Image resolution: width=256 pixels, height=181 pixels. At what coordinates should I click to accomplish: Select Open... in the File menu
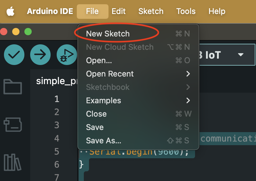point(99,60)
